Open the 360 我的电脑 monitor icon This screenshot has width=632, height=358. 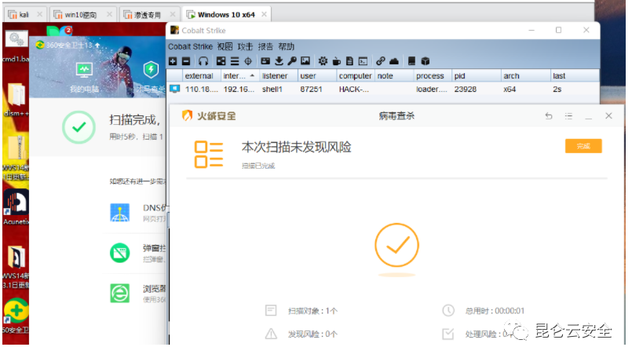pyautogui.click(x=84, y=70)
